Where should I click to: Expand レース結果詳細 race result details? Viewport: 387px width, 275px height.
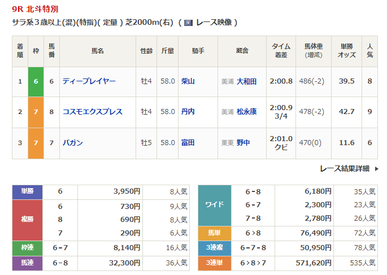click(x=345, y=168)
